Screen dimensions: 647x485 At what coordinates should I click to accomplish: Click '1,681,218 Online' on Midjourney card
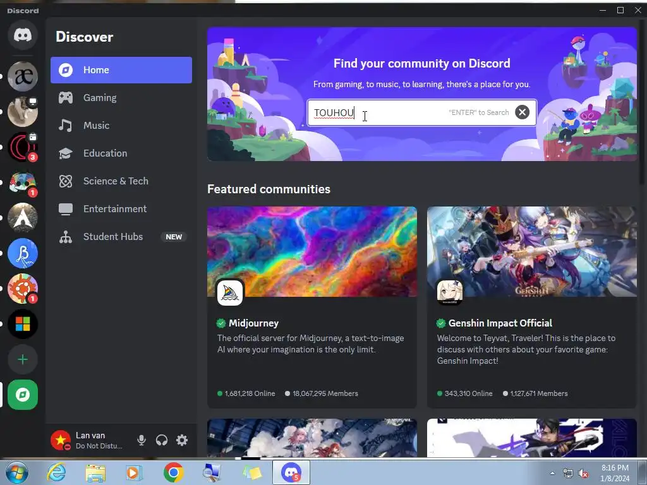(250, 393)
